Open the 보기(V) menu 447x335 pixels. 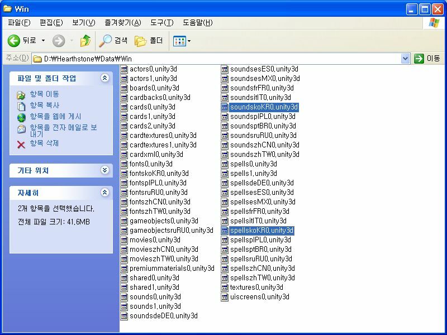click(83, 22)
